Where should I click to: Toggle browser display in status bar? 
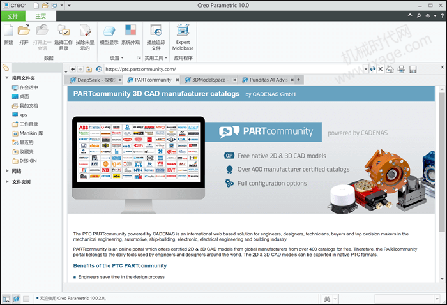click(x=16, y=299)
